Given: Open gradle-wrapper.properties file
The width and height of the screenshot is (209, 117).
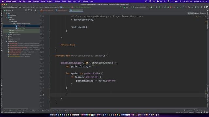Looking at the screenshot, I should [23, 48].
